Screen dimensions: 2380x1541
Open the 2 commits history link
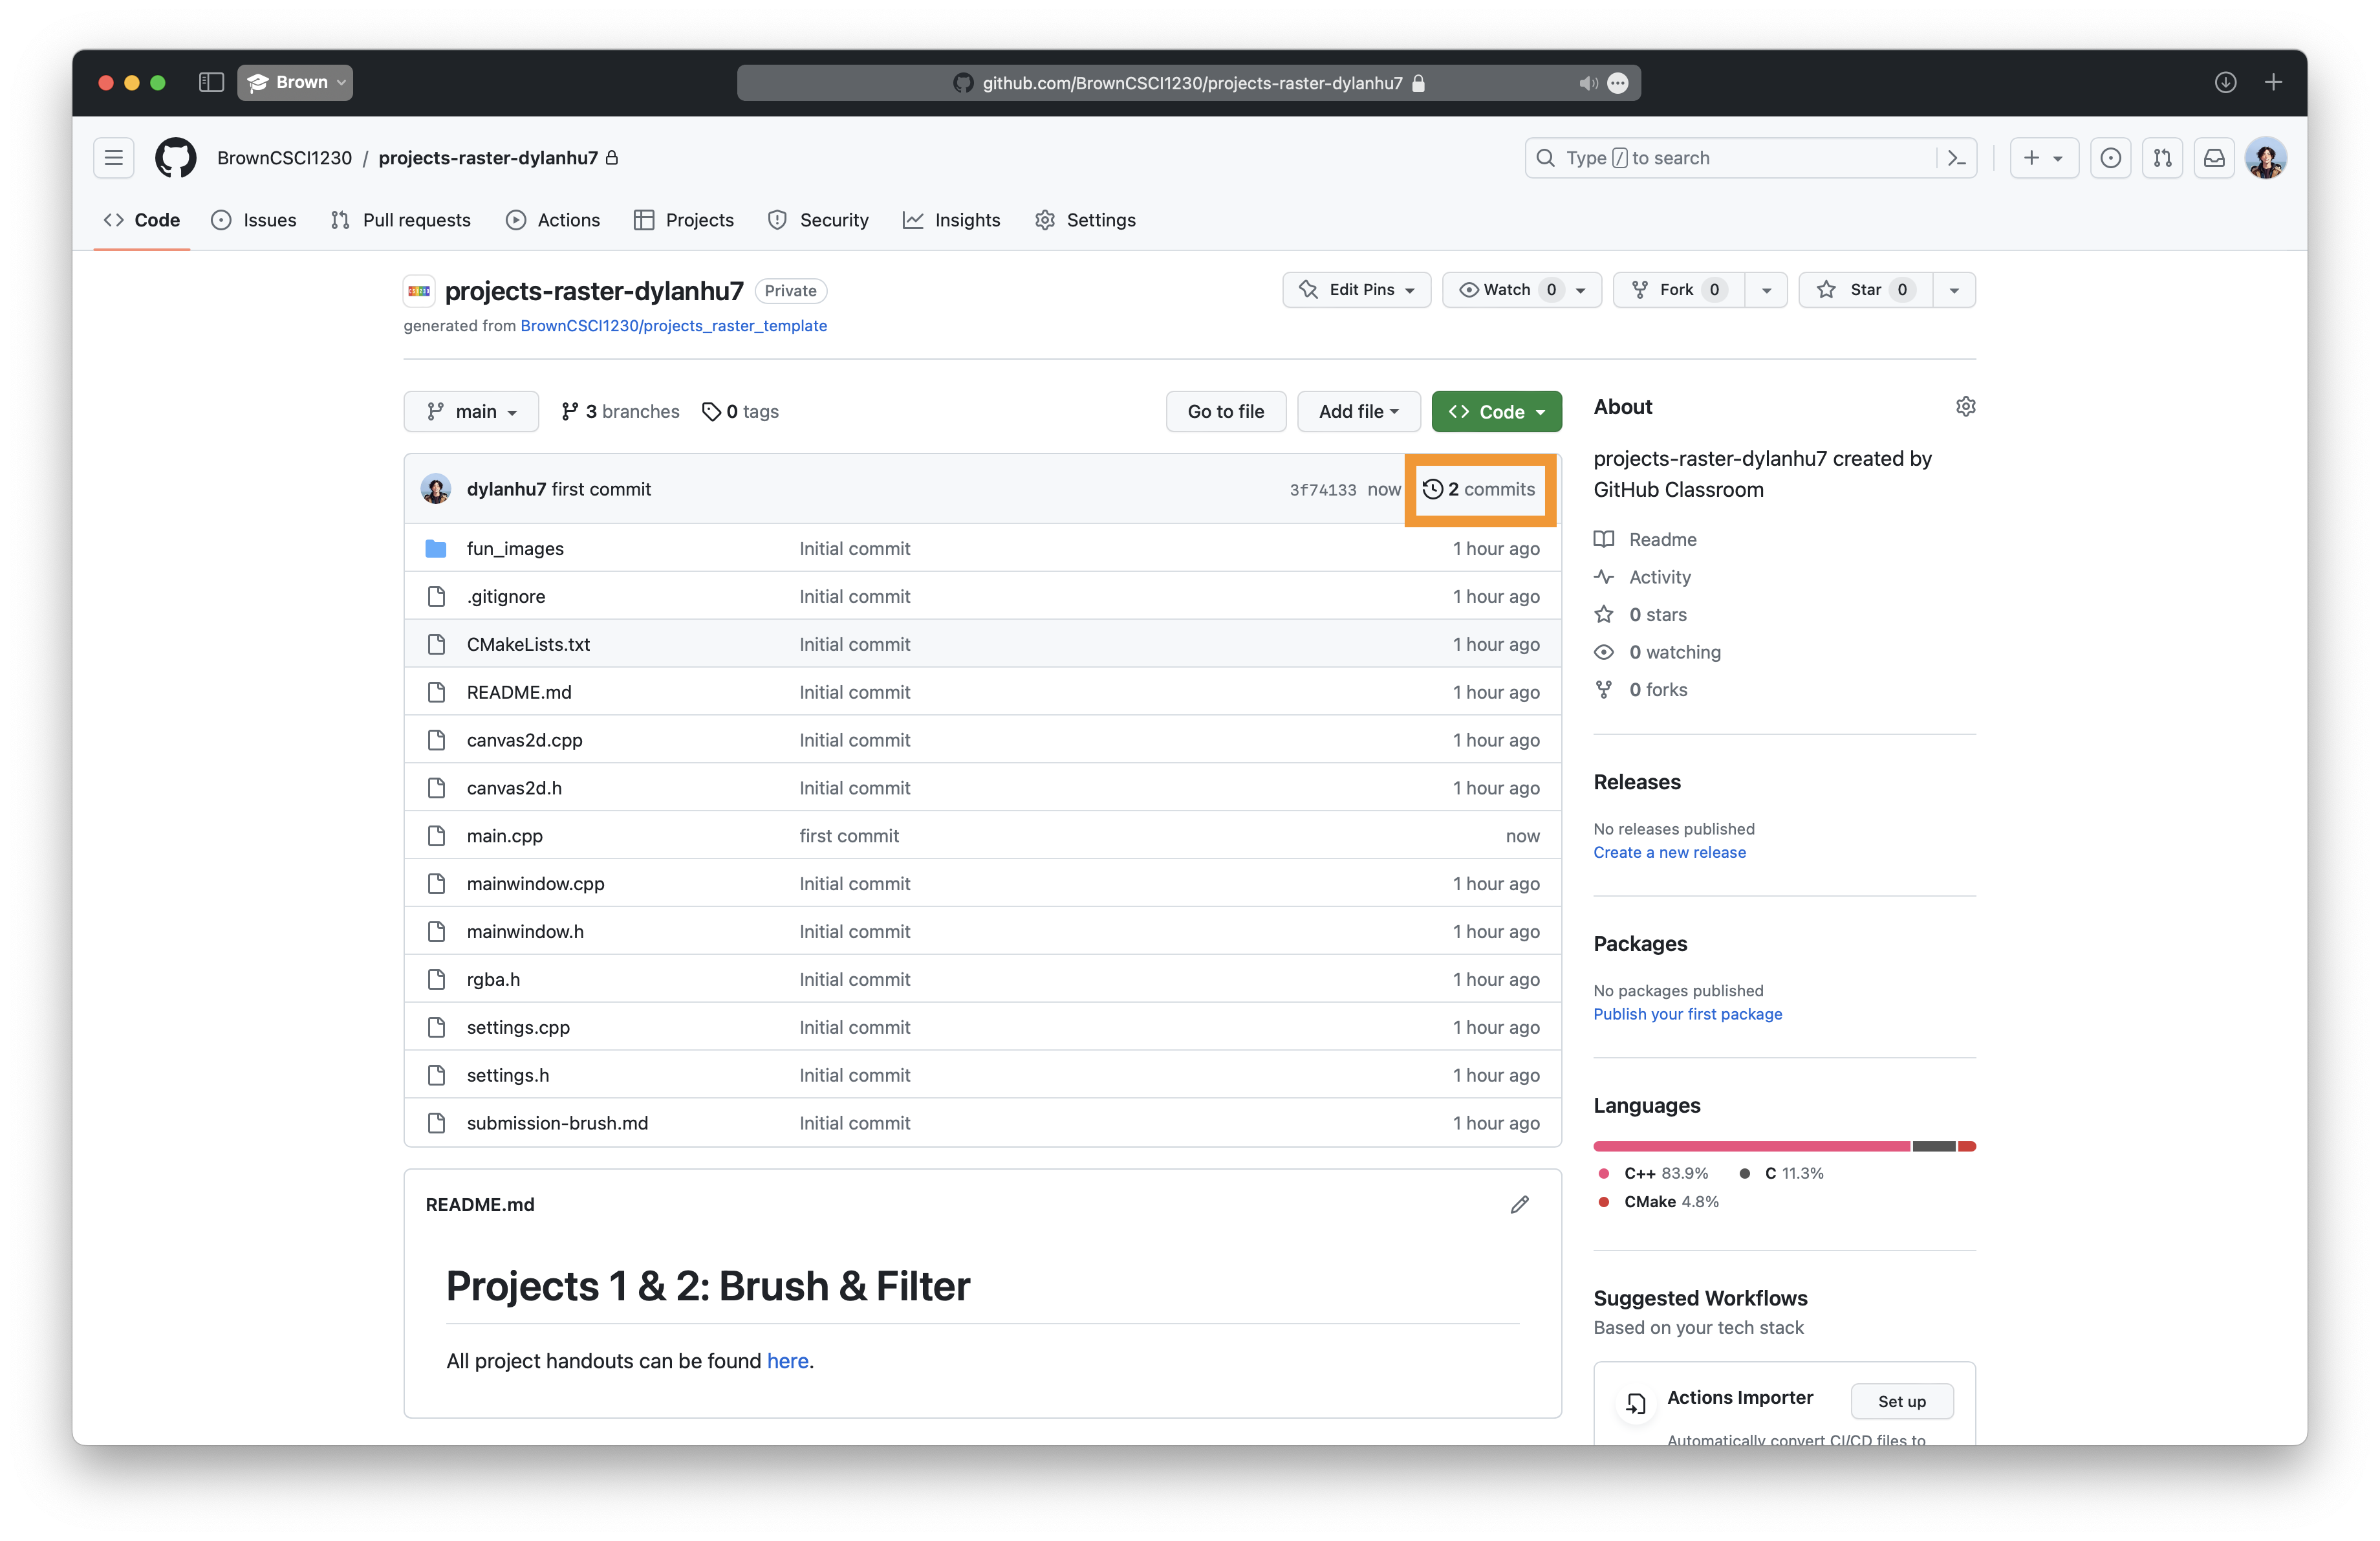click(1479, 489)
